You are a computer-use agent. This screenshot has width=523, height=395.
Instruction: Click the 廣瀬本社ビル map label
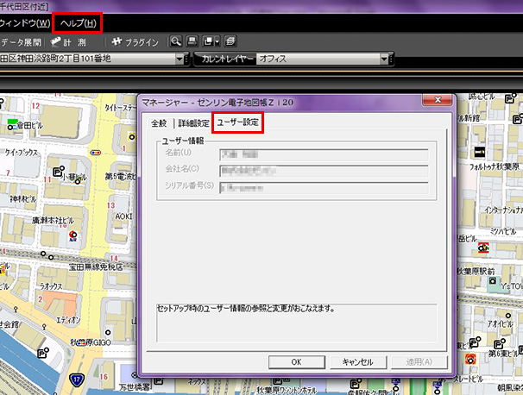pyautogui.click(x=53, y=221)
